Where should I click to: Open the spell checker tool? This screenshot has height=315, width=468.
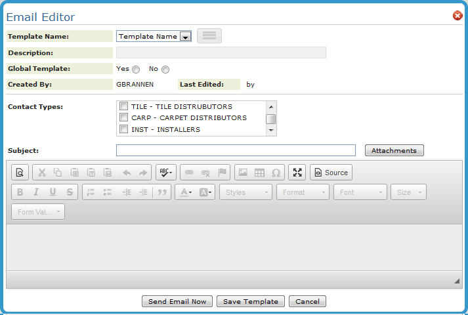(165, 173)
